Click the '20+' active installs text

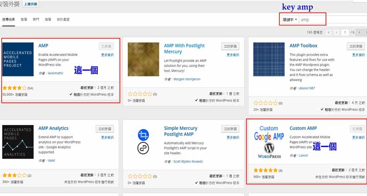(x=263, y=109)
